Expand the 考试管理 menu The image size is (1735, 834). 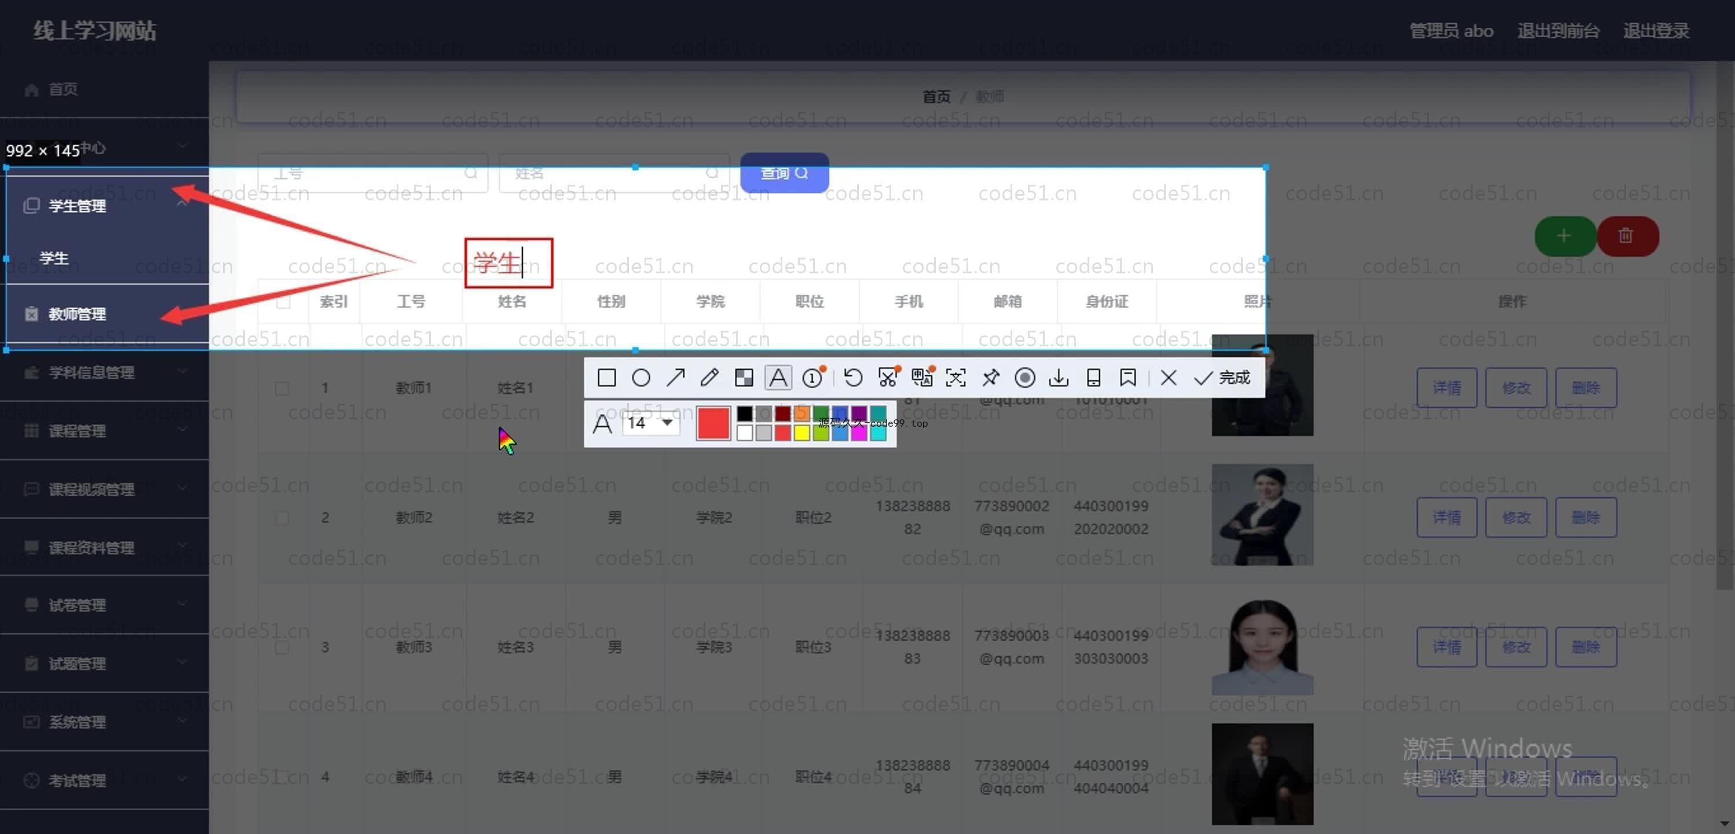click(x=104, y=781)
